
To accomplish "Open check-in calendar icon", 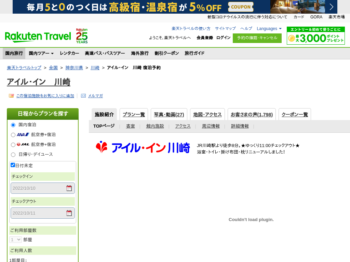I will point(69,188).
